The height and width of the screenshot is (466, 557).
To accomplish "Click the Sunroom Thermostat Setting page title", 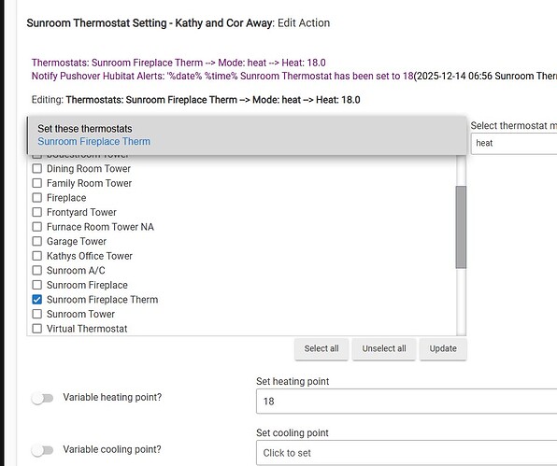I will click(x=179, y=23).
